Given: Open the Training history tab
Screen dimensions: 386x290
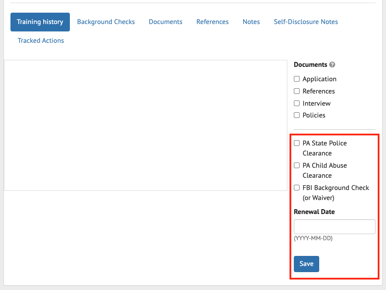Looking at the screenshot, I should coord(40,22).
